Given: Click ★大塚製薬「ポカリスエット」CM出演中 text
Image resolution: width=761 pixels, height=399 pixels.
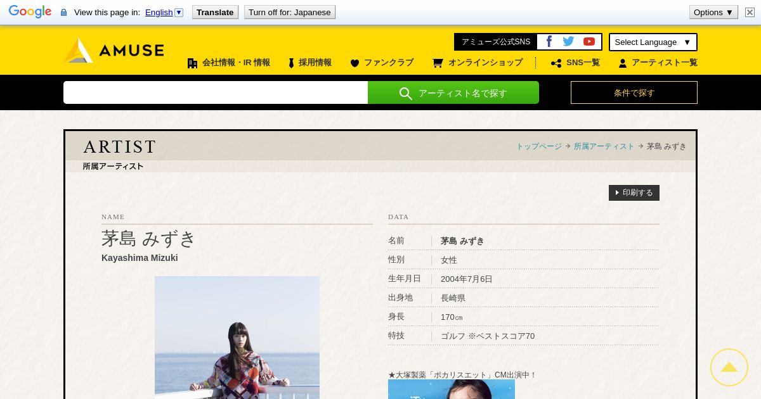Looking at the screenshot, I should point(462,375).
